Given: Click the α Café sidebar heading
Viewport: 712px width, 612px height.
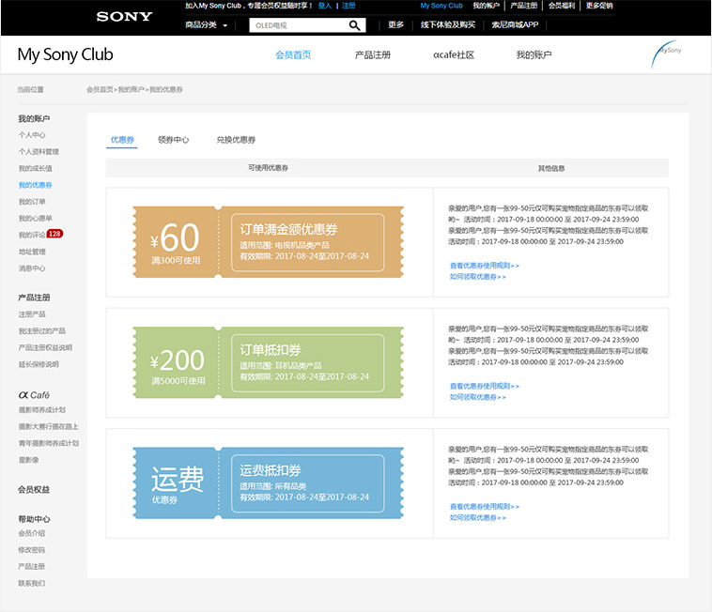Looking at the screenshot, I should click(34, 394).
